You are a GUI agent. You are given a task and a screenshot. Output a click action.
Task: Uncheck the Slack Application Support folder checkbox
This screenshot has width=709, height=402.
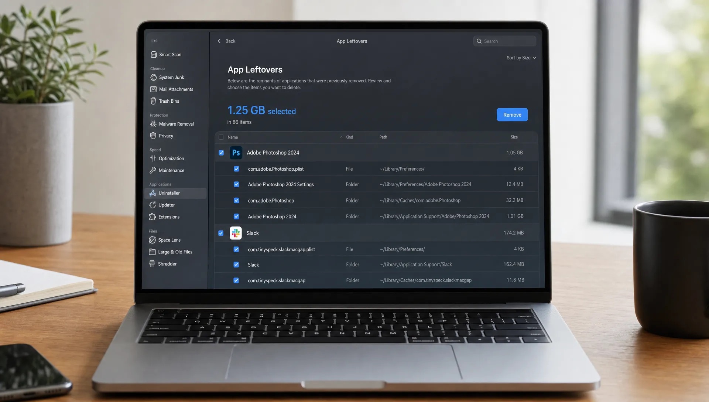(x=236, y=265)
